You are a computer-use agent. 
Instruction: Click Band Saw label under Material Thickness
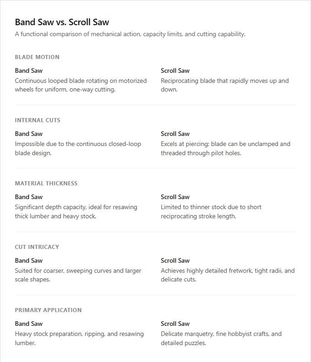click(29, 197)
